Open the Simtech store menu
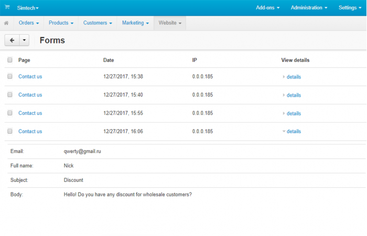The width and height of the screenshot is (367, 236). (28, 8)
